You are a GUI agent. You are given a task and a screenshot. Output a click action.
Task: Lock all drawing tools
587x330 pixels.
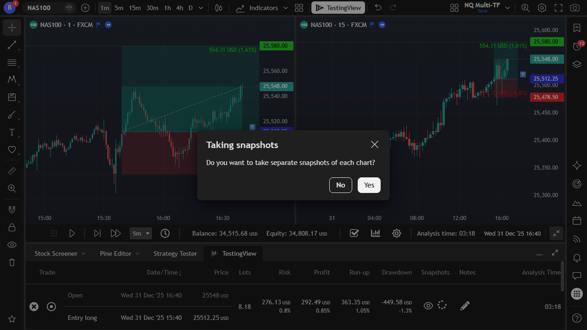click(12, 227)
